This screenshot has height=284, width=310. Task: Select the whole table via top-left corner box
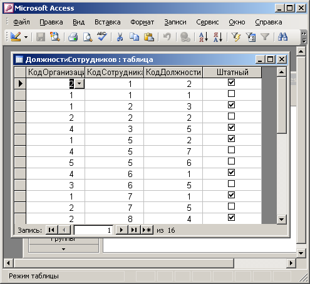tap(20, 73)
